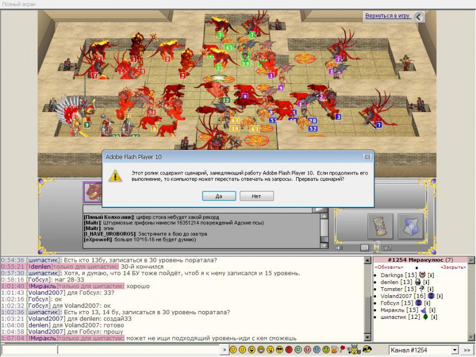Select user Гобсул [15] in user list

pos(397,303)
